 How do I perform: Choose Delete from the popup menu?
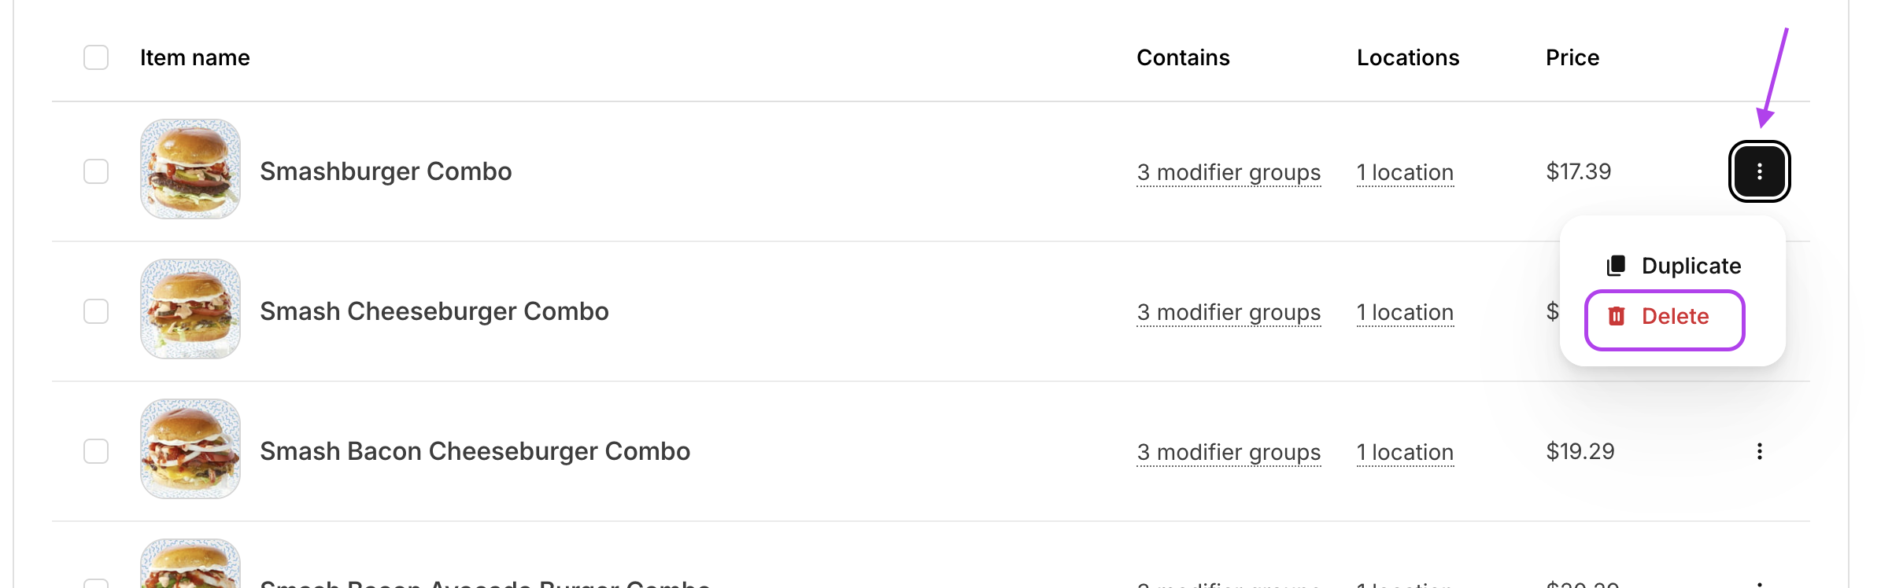(x=1665, y=320)
